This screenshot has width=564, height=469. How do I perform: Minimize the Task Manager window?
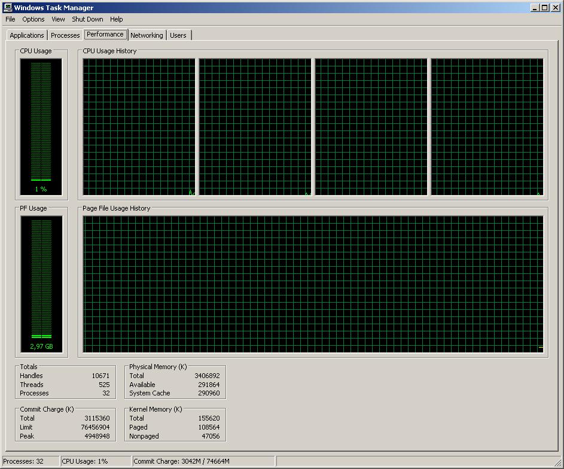click(x=535, y=8)
